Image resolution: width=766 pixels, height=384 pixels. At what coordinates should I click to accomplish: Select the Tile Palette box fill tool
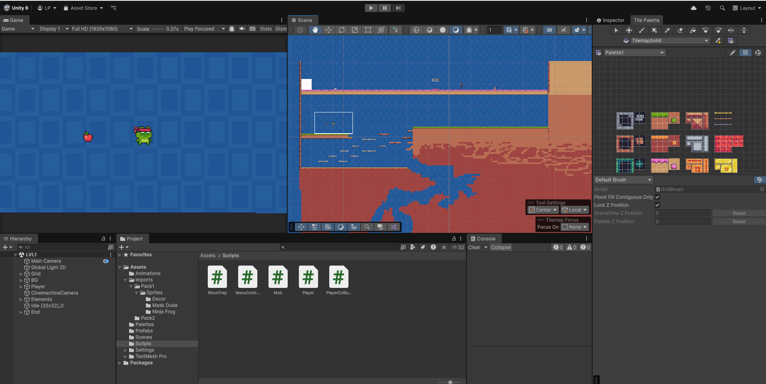pyautogui.click(x=655, y=30)
